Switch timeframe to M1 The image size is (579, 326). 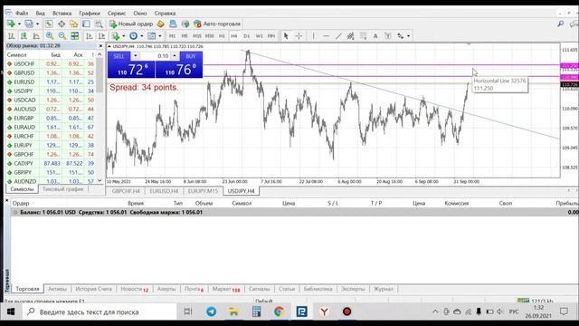click(172, 36)
